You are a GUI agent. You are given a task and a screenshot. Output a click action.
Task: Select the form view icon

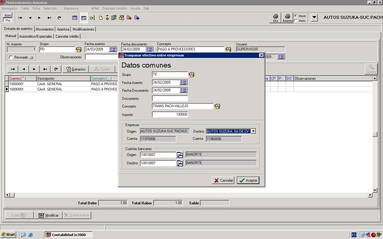tap(84, 18)
